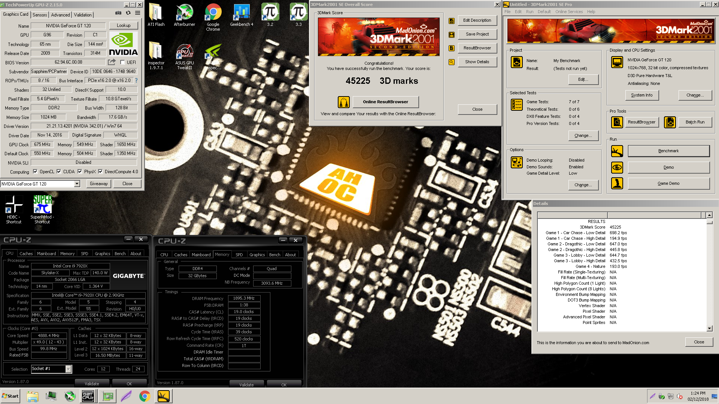The height and width of the screenshot is (404, 719).
Task: Click Change... in Selected Tests section
Action: (x=583, y=135)
